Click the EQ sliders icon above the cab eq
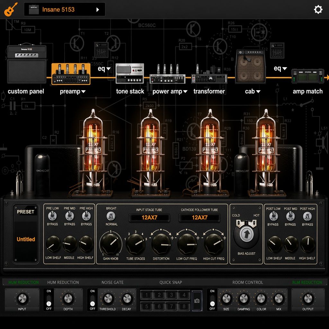The height and width of the screenshot is (329, 329). click(x=277, y=50)
